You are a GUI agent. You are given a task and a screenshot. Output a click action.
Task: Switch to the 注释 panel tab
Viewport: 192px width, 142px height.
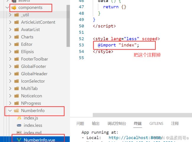[x=175, y=123]
